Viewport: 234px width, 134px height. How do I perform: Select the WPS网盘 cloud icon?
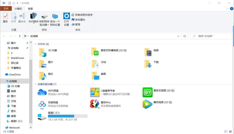pyautogui.click(x=42, y=92)
